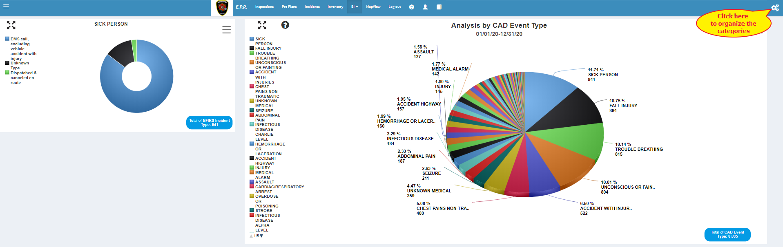This screenshot has width=783, height=247.
Task: Toggle the CHEST PAINS NON-TRAUMATIC legend entry
Action: coord(264,91)
